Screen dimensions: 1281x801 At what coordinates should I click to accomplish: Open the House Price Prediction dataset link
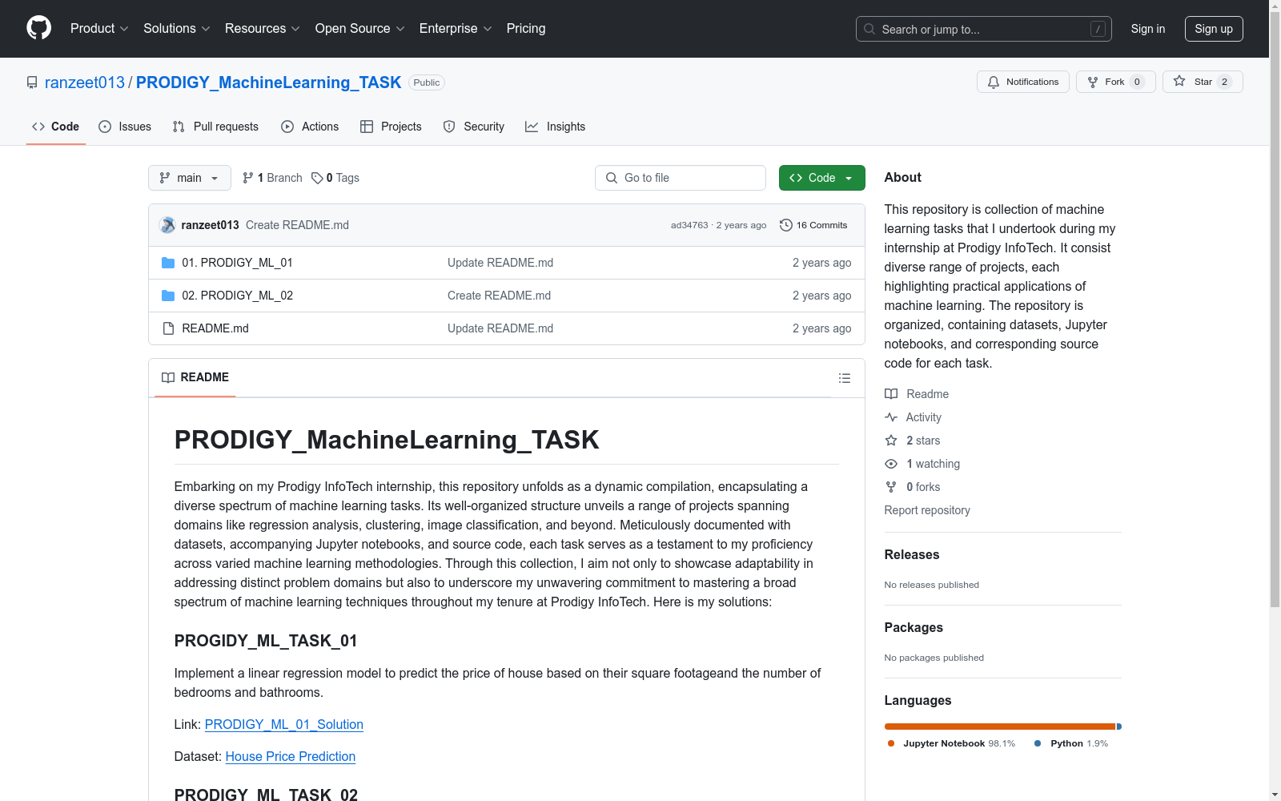pos(291,756)
